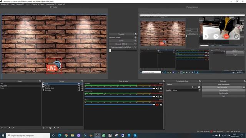Viewport: 246px width, 138px height.
Task: Open audio settings gear for the BM100FX channel
Action: [161, 89]
